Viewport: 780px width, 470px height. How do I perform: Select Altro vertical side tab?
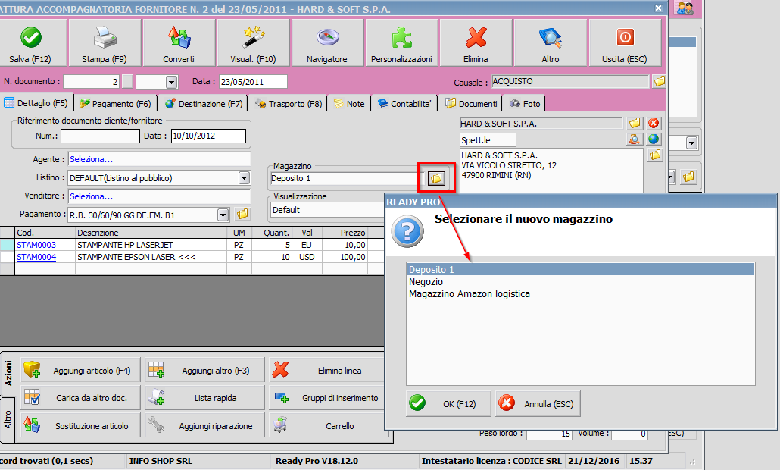(x=8, y=419)
